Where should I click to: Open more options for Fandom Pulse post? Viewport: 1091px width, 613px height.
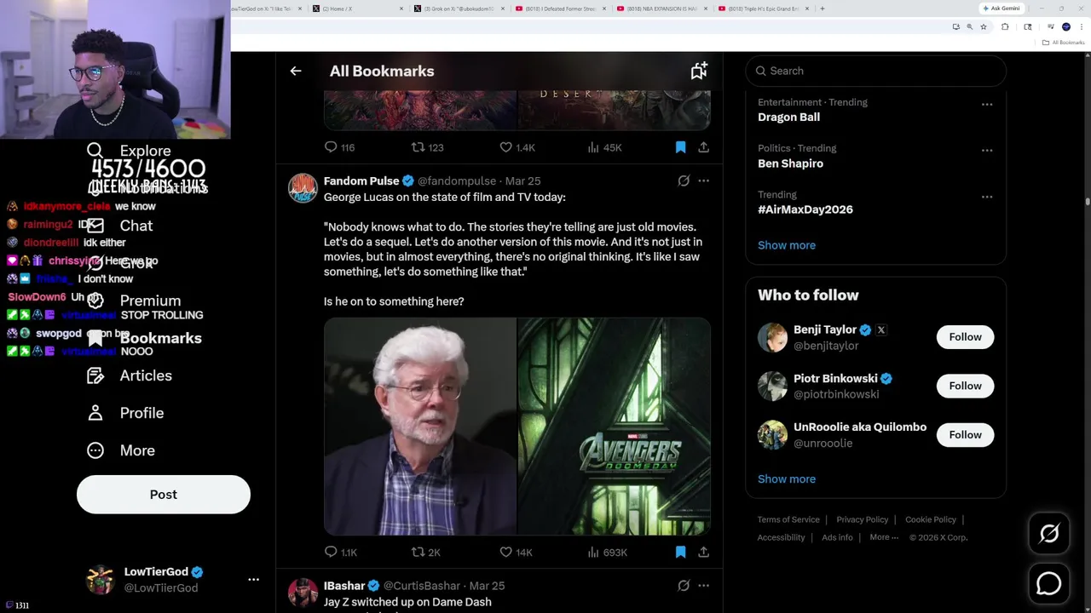[703, 180]
